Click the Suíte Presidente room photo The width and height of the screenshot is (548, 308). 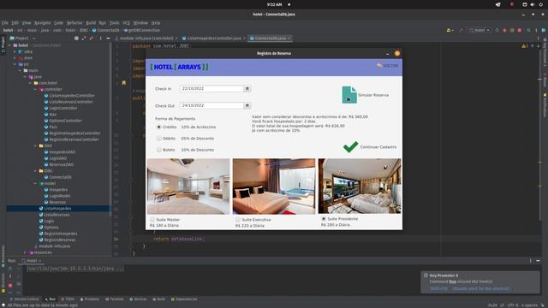tap(360, 186)
